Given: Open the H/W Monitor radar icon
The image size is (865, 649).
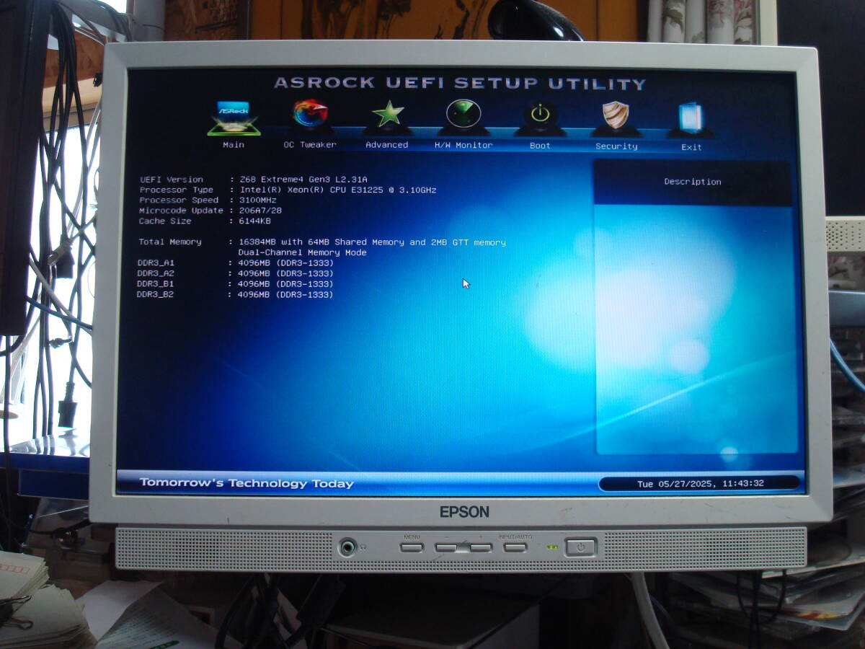Looking at the screenshot, I should [x=463, y=115].
